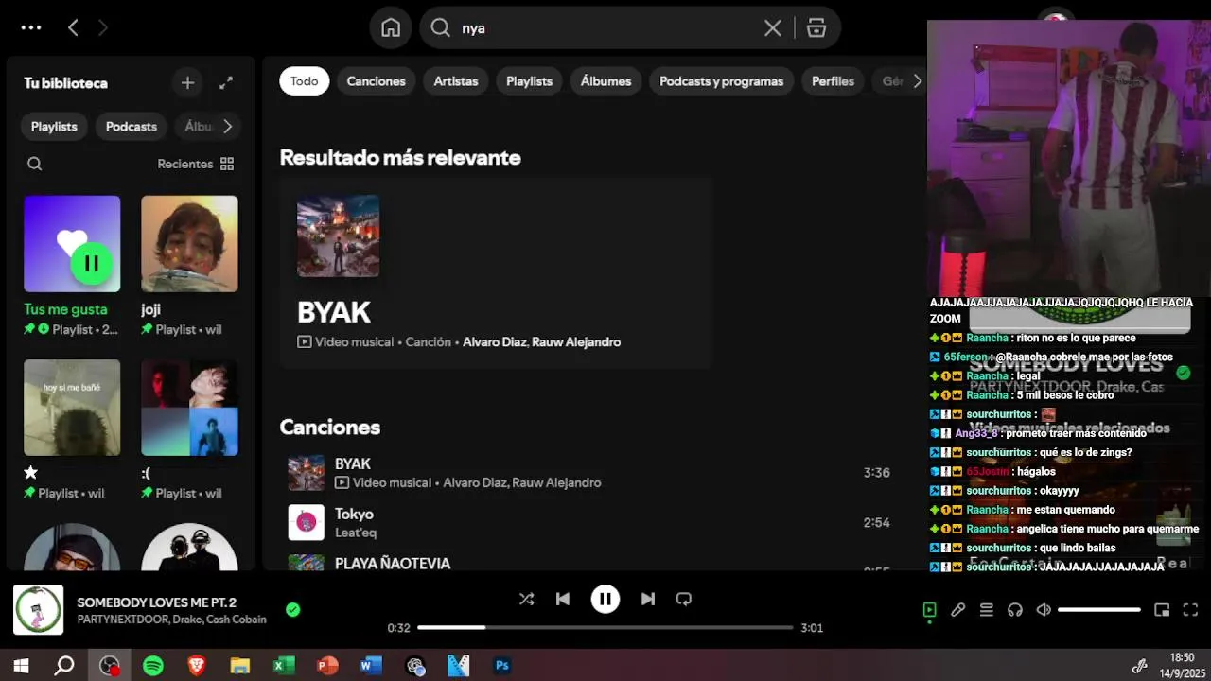This screenshot has height=681, width=1211.
Task: Open the playback queue
Action: [987, 610]
